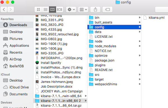Image resolution: width=168 pixels, height=108 pixels.
Task: Select Downloads in the sidebar
Action: point(17,25)
